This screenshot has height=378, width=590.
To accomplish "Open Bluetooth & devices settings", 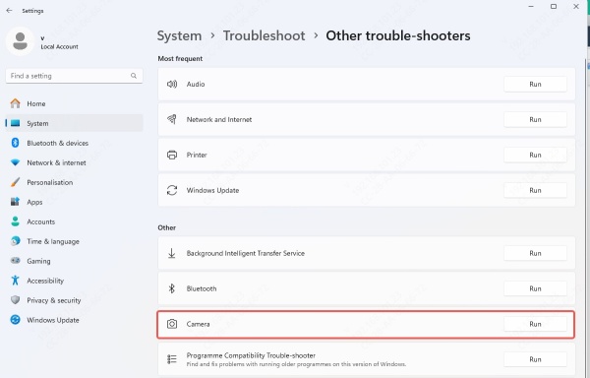I will point(74,143).
